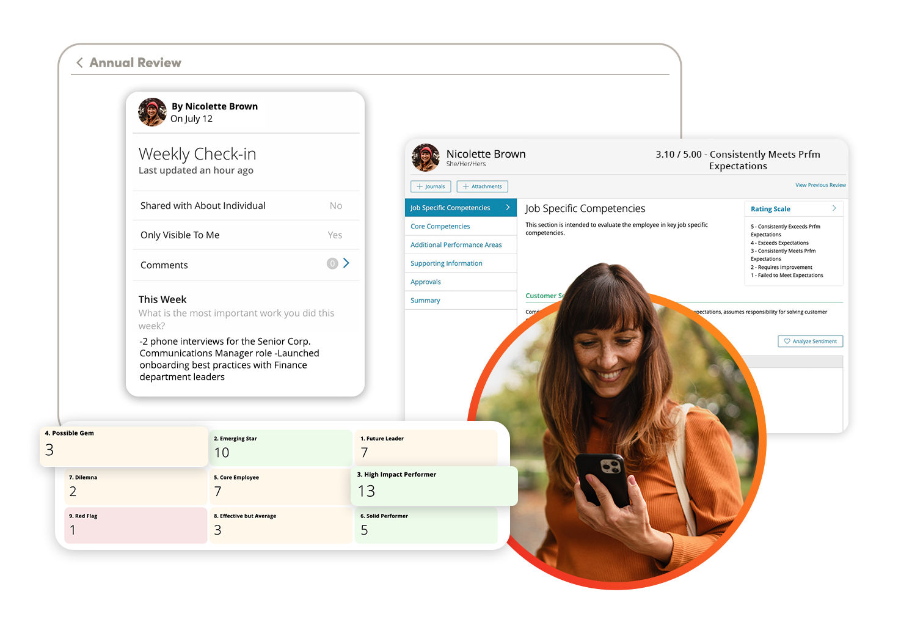The image size is (901, 622).
Task: Select the High Impact Performer box
Action: [x=434, y=486]
